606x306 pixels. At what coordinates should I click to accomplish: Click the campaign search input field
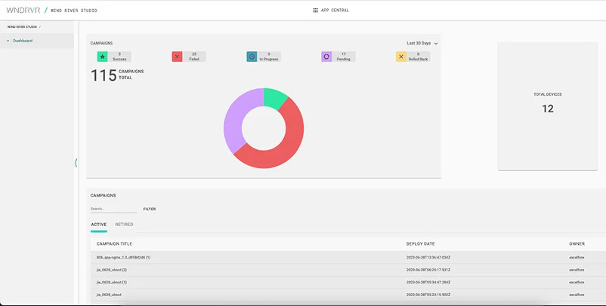point(113,209)
